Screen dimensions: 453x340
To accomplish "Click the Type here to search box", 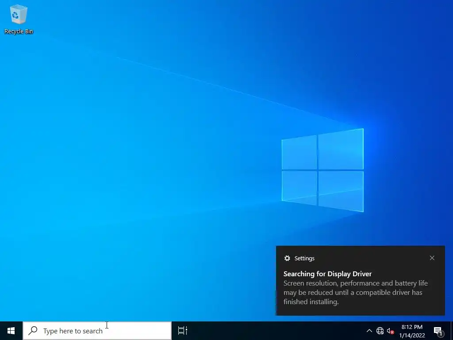I will (x=97, y=330).
